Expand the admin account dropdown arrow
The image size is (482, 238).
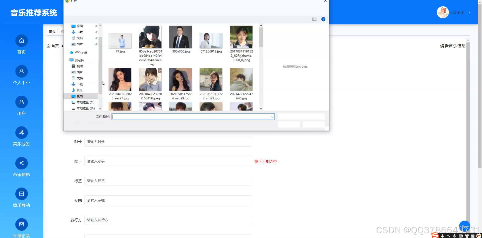[469, 12]
